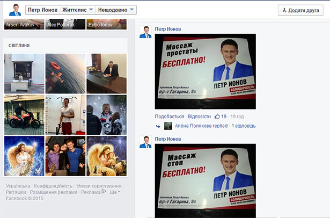The width and height of the screenshot is (330, 218).
Task: Open photo of man at office desk
Action: [107, 74]
